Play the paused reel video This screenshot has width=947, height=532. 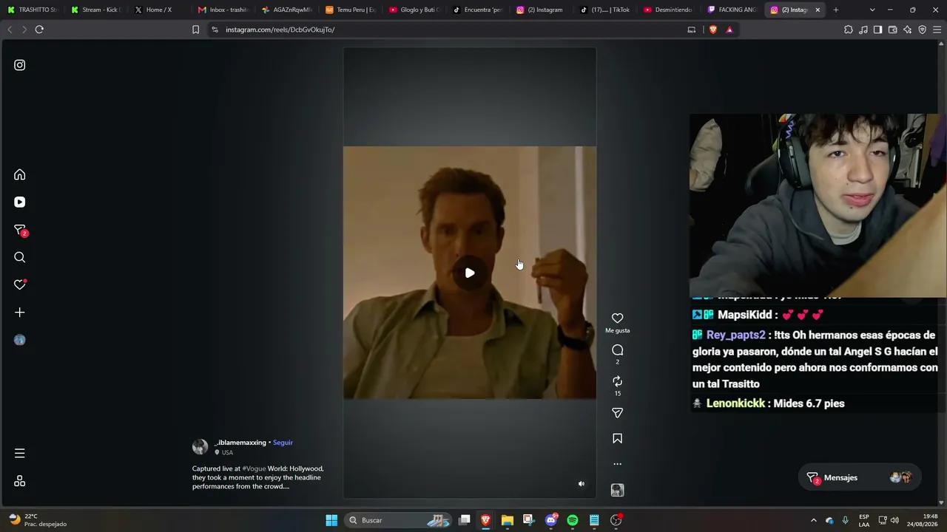click(470, 273)
